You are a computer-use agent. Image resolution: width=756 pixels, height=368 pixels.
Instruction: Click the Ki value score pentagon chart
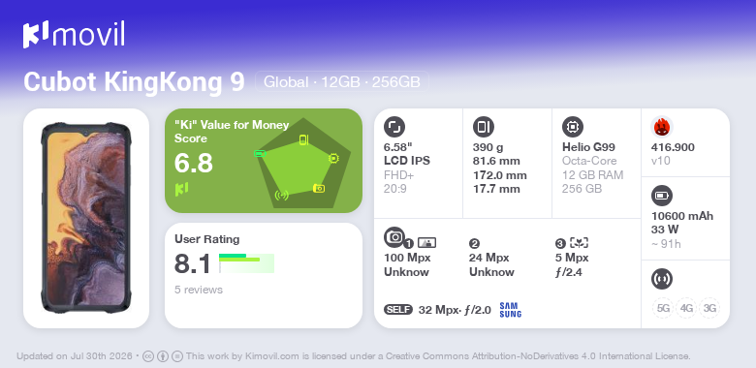(303, 164)
